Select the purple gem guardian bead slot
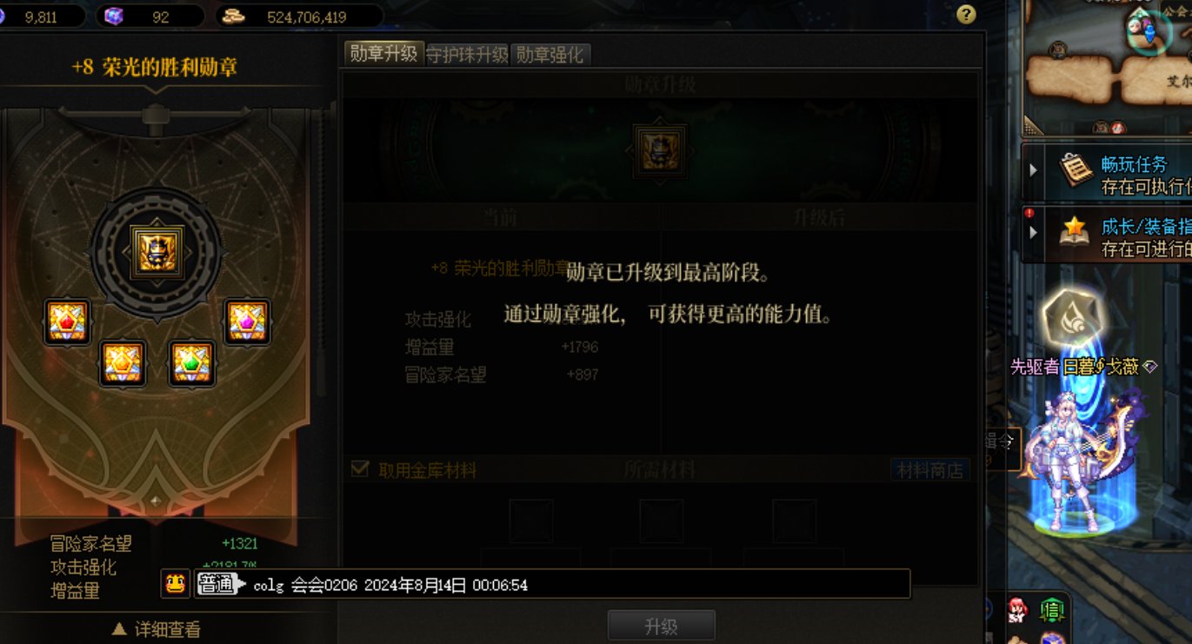Viewport: 1192px width, 644px height. coord(248,322)
